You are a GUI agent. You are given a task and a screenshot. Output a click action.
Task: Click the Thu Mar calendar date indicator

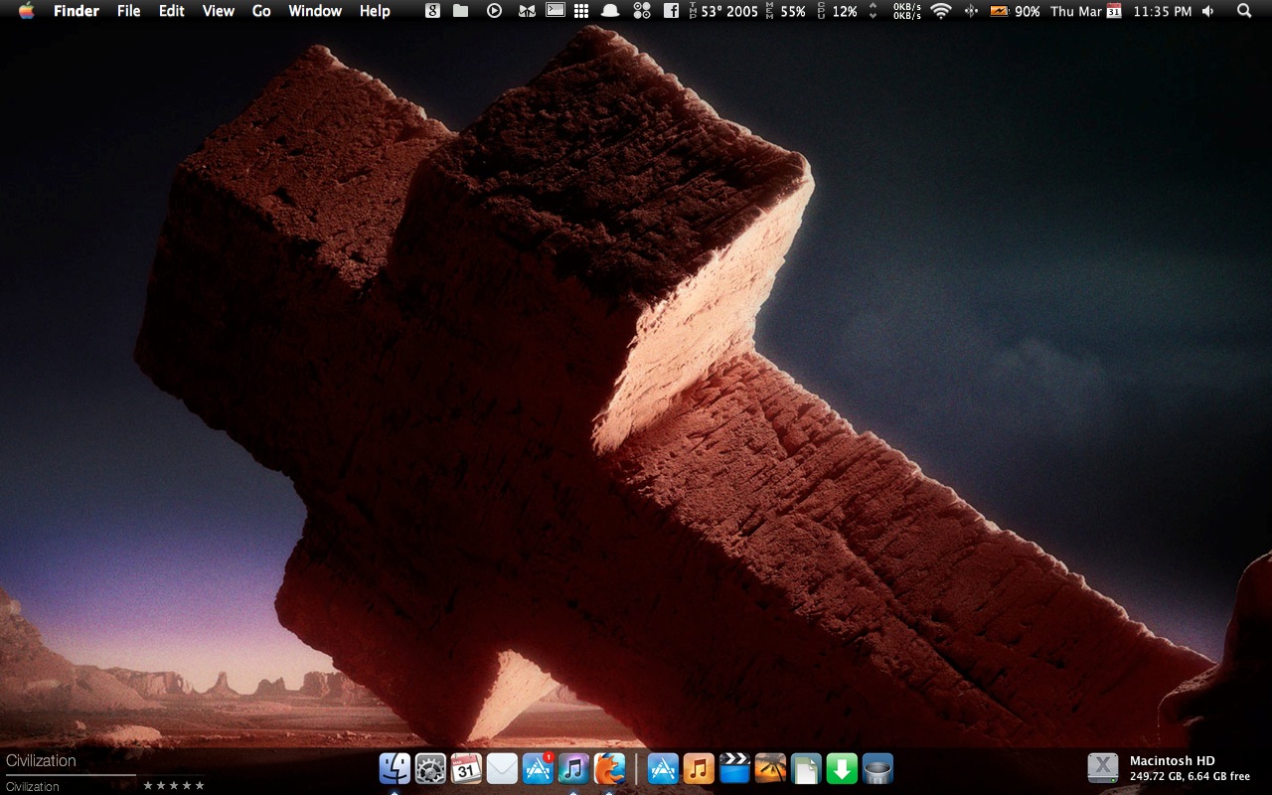(1086, 11)
